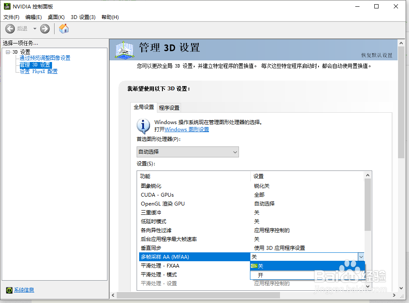Open the 首选图形处理器 自动选择 dropdown

tap(187, 152)
